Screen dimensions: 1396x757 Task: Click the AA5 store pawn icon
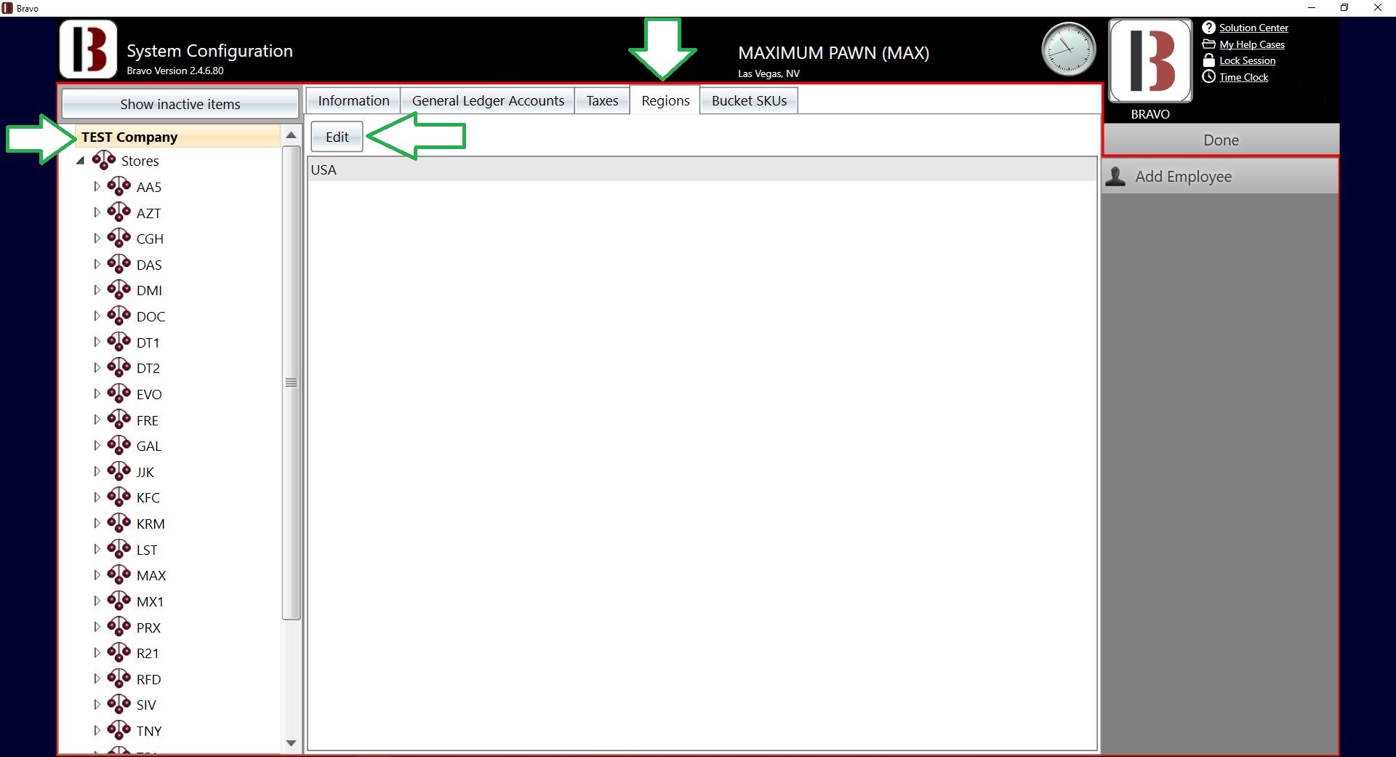(119, 186)
